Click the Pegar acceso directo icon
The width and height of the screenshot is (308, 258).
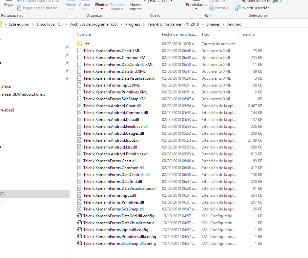tap(19, 8)
